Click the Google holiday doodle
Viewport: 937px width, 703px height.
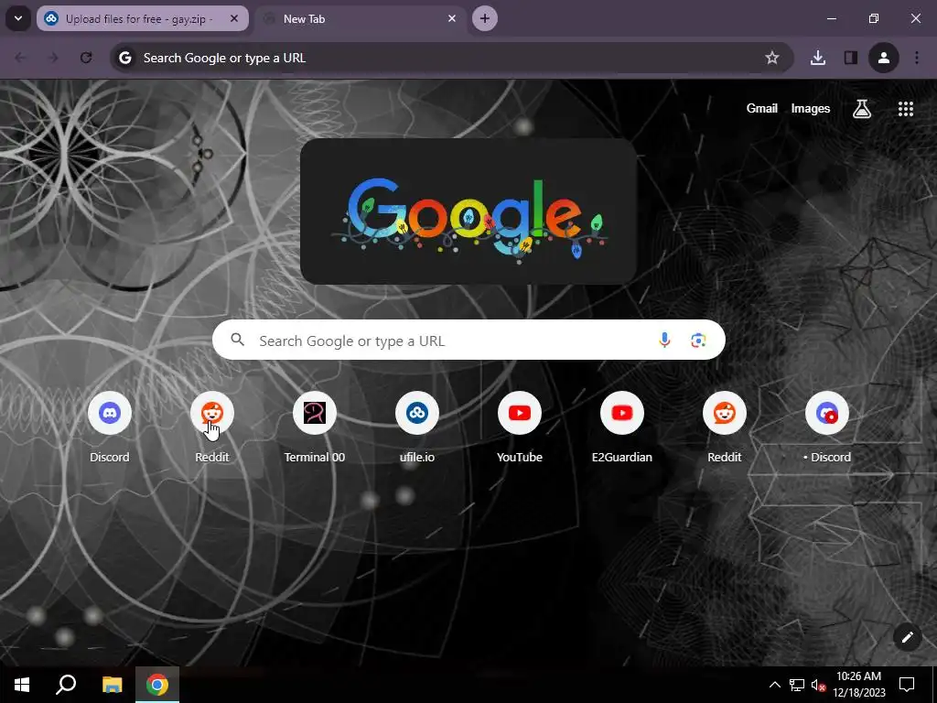(x=468, y=211)
